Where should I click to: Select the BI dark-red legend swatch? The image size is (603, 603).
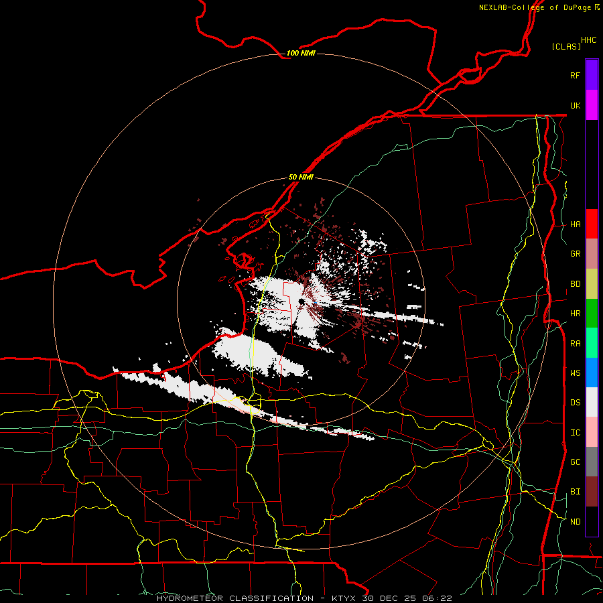[x=592, y=492]
